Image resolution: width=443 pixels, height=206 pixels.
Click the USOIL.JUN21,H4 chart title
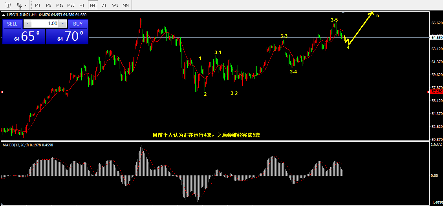click(x=22, y=15)
